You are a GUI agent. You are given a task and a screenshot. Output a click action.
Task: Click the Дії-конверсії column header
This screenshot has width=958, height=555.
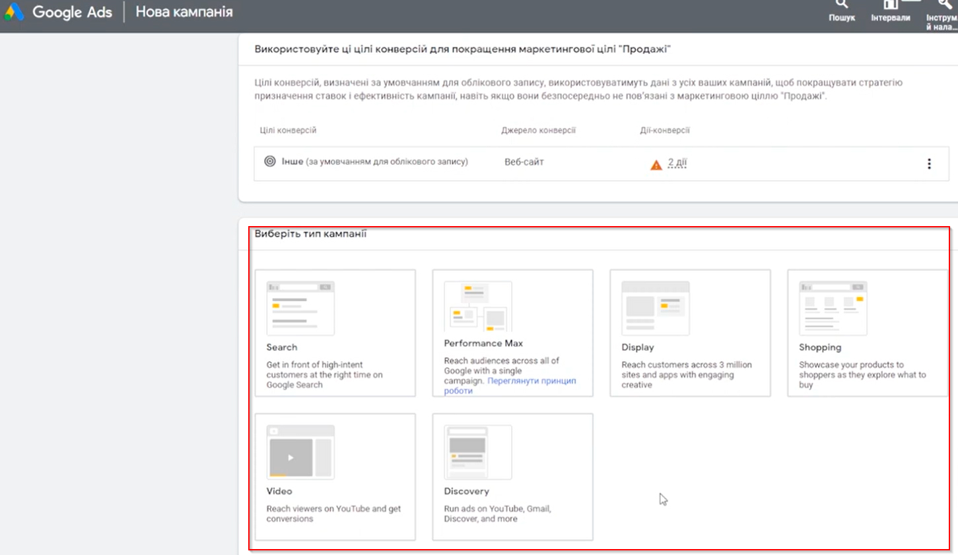click(665, 131)
